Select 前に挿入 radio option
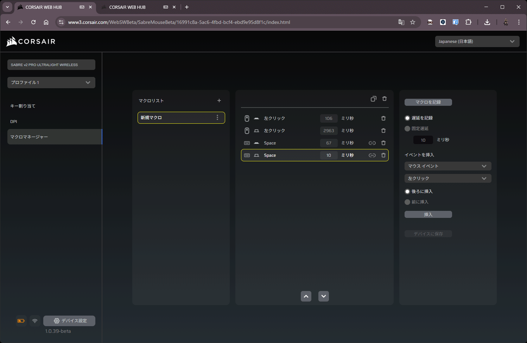This screenshot has width=527, height=343. [407, 202]
